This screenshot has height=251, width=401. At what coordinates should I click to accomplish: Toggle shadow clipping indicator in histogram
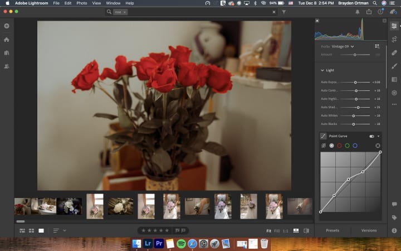pos(317,21)
